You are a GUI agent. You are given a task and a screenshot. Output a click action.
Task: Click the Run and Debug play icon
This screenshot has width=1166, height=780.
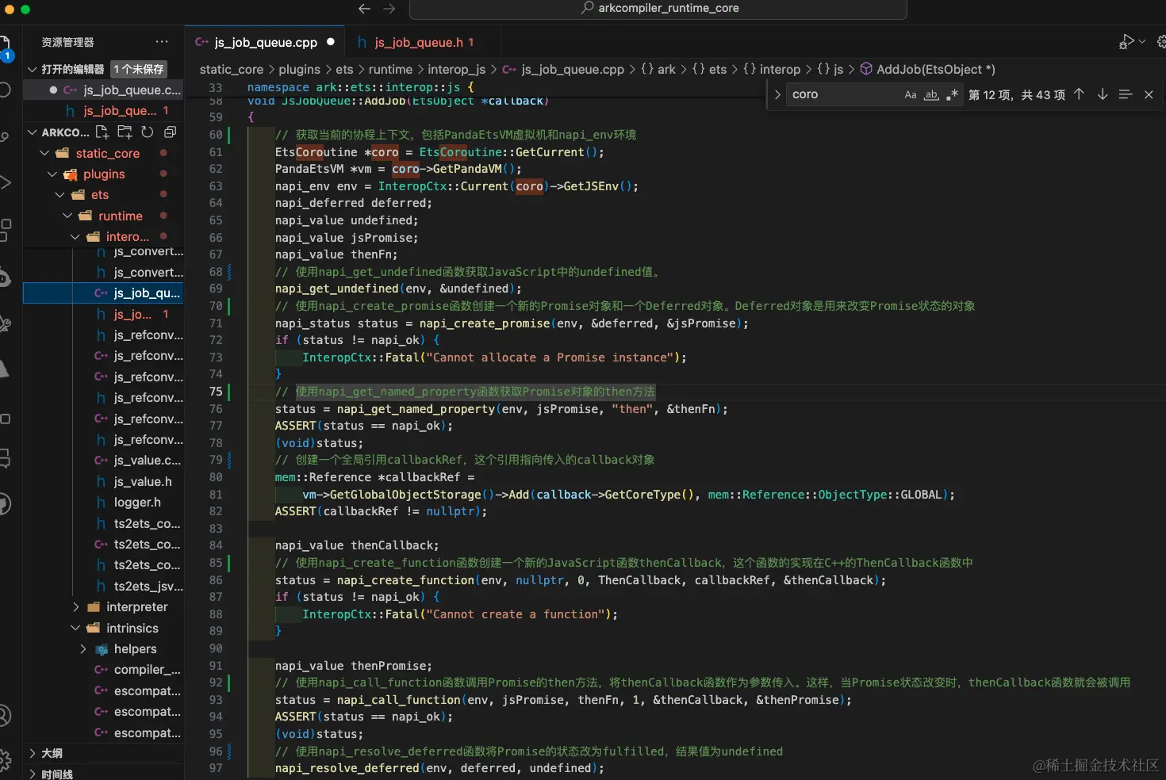pos(1126,42)
